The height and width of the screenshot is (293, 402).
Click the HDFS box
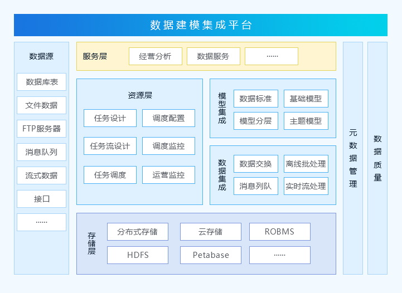click(138, 255)
